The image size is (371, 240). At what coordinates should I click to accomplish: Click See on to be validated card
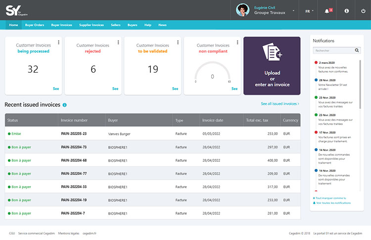[x=175, y=89]
